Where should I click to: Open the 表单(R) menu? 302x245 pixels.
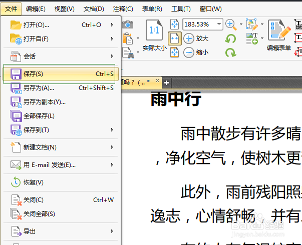pos(152,9)
